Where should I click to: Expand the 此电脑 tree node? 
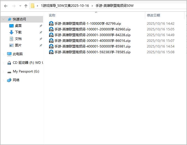(x=3, y=54)
